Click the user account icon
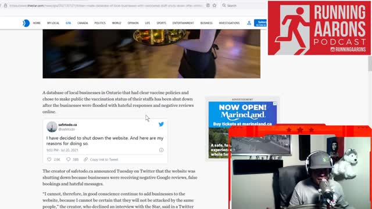Screen dimensions: 372x209 [x=249, y=23]
